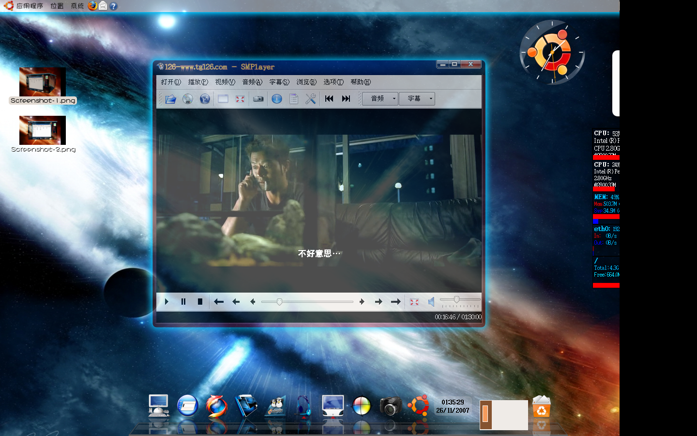
Task: Open the 音频(A) menu
Action: pyautogui.click(x=252, y=82)
